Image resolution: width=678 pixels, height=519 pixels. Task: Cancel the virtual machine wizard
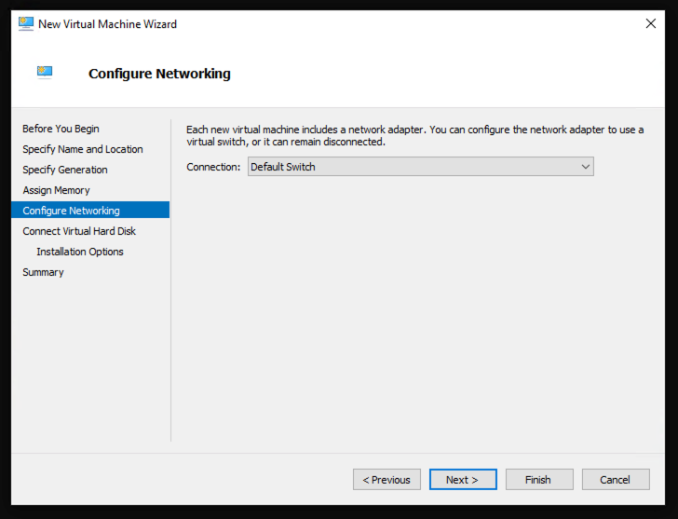(x=615, y=480)
